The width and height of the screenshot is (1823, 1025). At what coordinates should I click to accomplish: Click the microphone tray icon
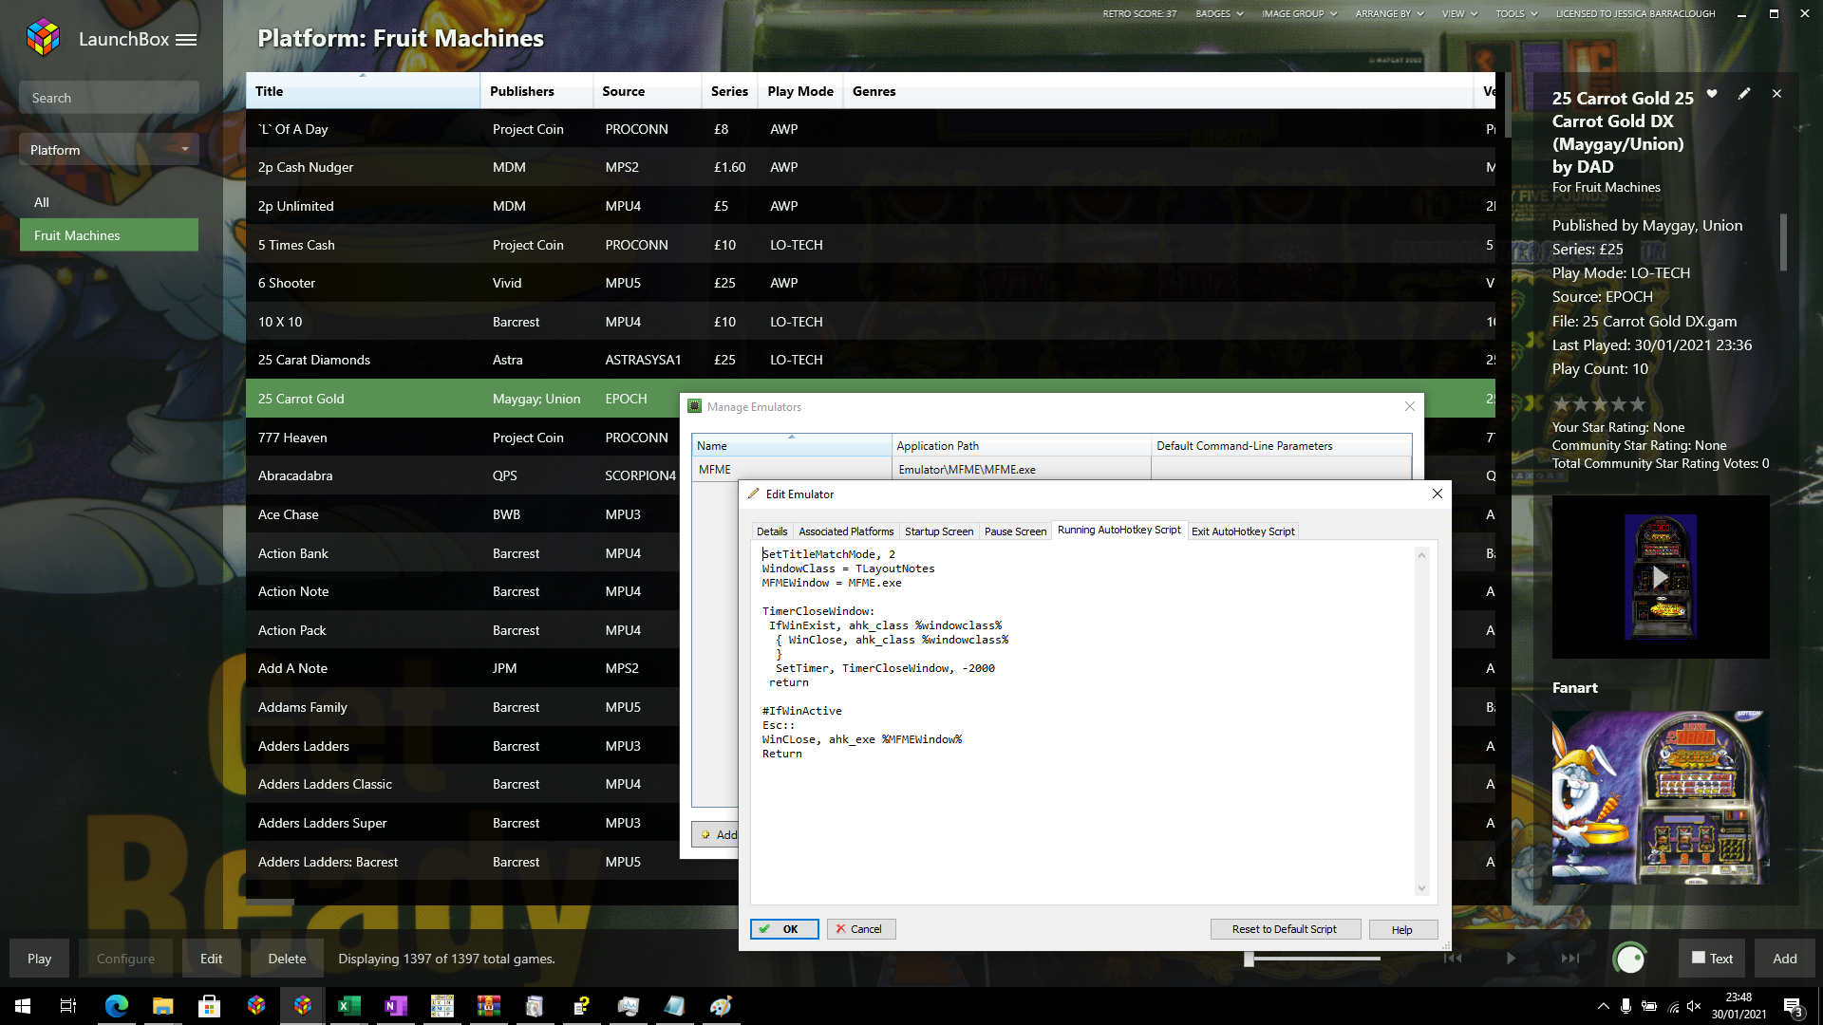[x=1626, y=1006]
